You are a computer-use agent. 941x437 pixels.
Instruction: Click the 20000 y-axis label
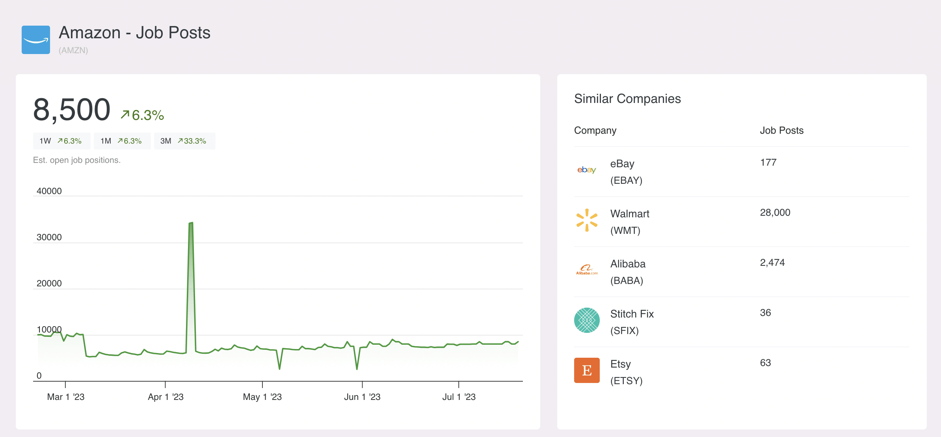(x=49, y=283)
